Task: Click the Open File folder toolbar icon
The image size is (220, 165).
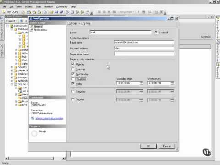Action: (51, 12)
